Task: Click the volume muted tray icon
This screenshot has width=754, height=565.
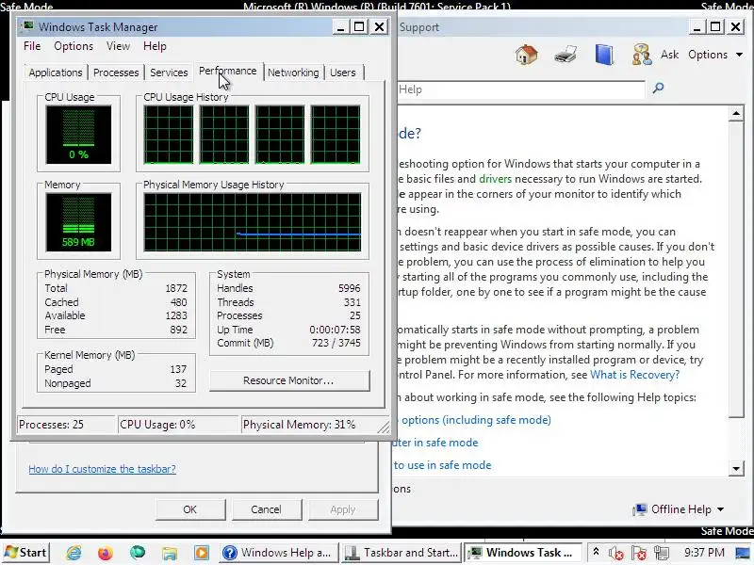Action: coord(616,553)
